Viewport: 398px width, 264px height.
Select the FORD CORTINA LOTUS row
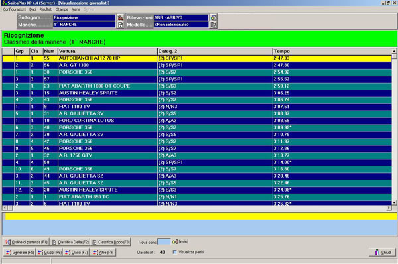[197, 121]
